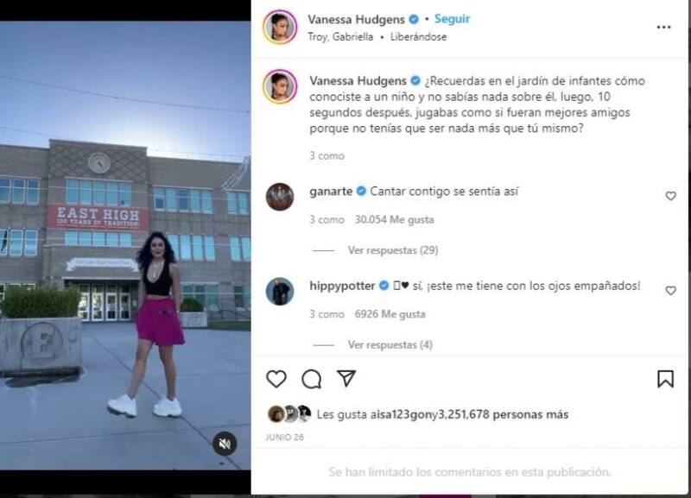Follow the account with Seguir

(452, 19)
